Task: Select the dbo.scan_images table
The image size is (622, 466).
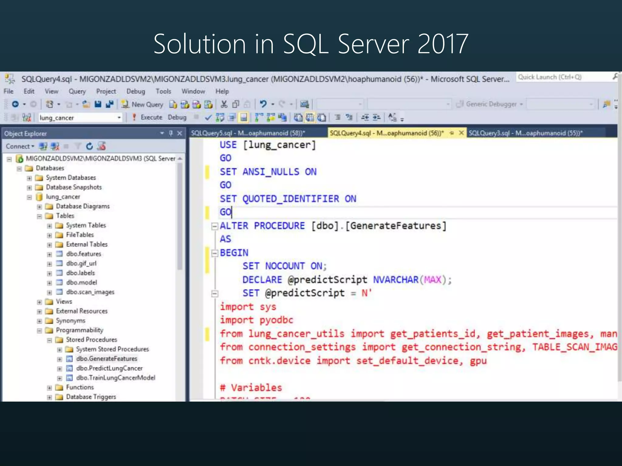Action: coord(90,292)
